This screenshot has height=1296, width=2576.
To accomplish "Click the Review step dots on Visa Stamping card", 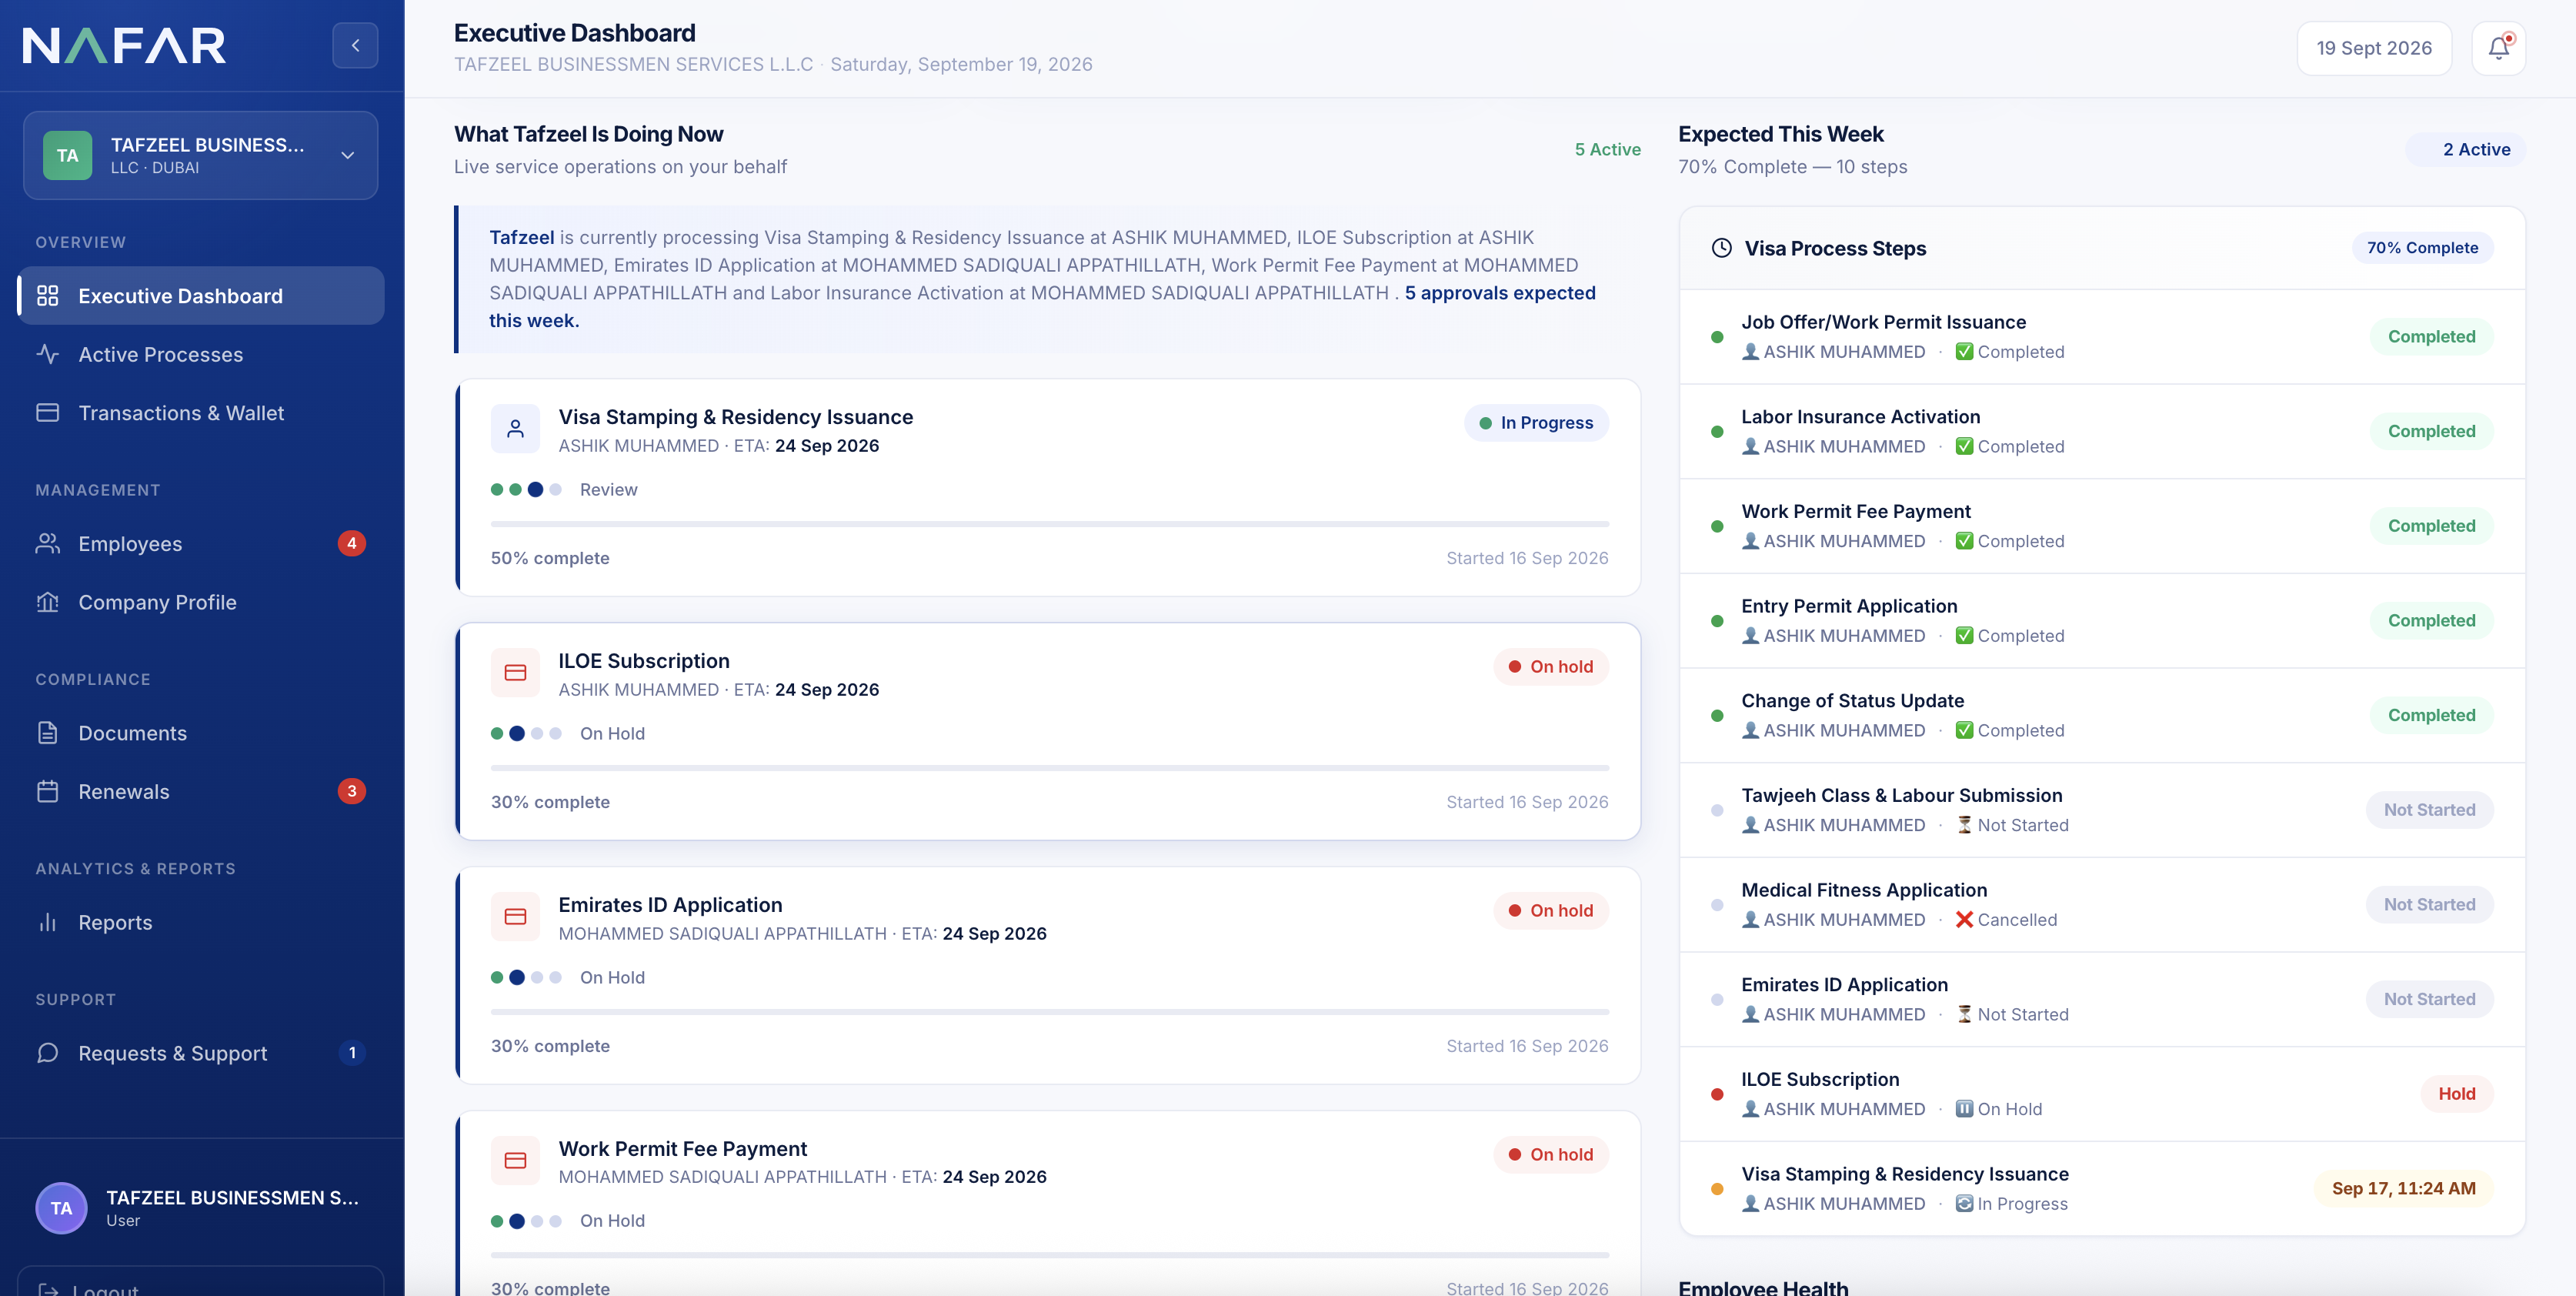I will point(526,490).
